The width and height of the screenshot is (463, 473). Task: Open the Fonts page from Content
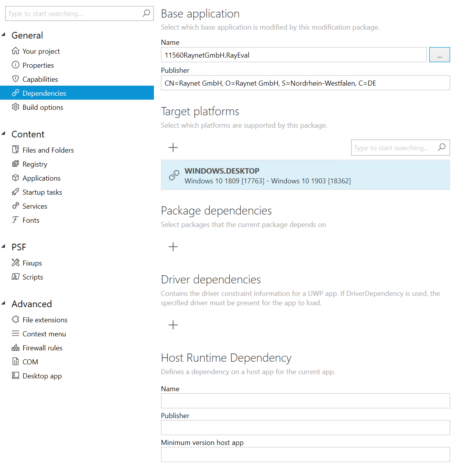click(31, 220)
